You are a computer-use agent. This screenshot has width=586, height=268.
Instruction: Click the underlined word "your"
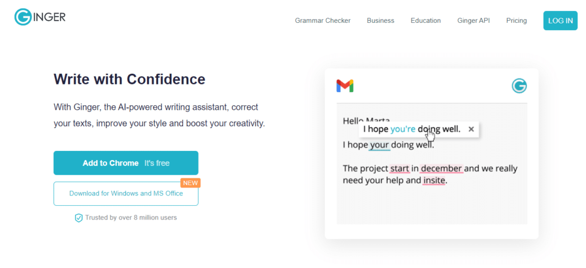pyautogui.click(x=379, y=145)
